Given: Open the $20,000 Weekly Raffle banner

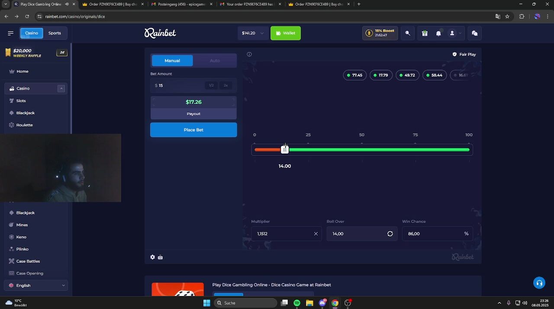Looking at the screenshot, I should 36,53.
